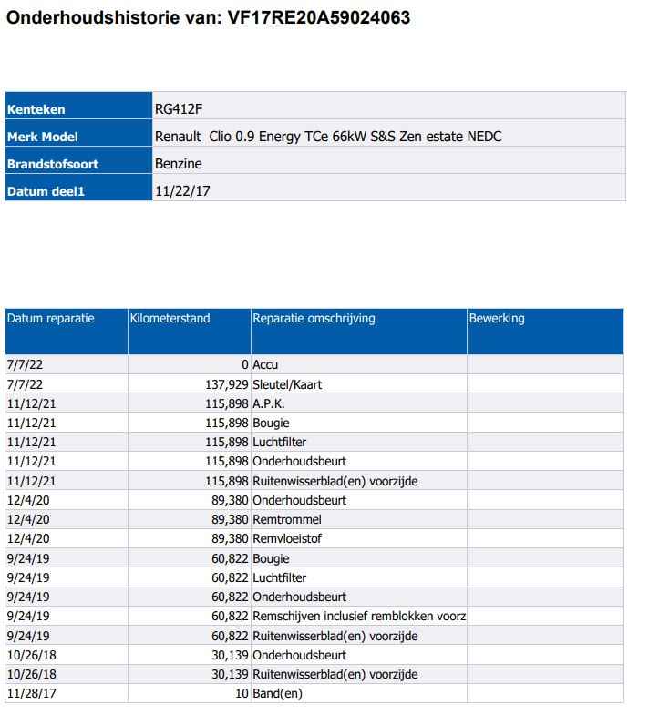The width and height of the screenshot is (649, 725).
Task: Click 'Bougie' in the 115,898 km row
Action: tap(271, 424)
